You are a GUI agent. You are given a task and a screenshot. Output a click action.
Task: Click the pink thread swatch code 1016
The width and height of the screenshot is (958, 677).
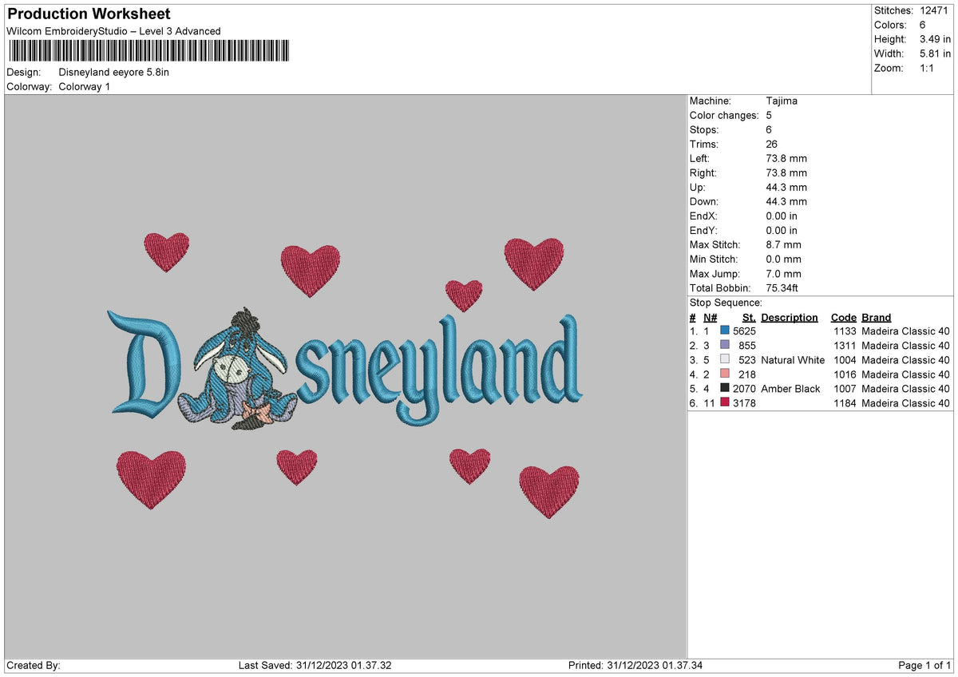pos(725,374)
